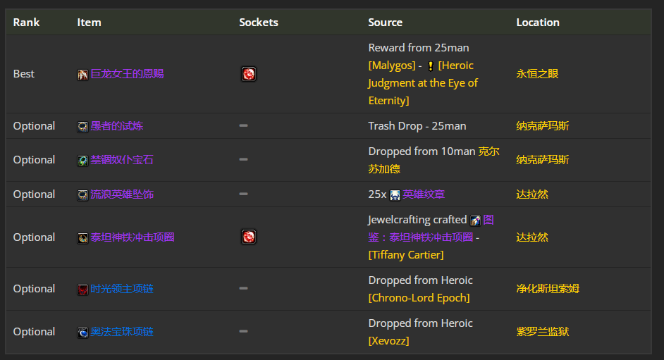Image resolution: width=664 pixels, height=360 pixels.
Task: Click the 巨龙女王的恩赐 item icon
Action: (x=82, y=75)
